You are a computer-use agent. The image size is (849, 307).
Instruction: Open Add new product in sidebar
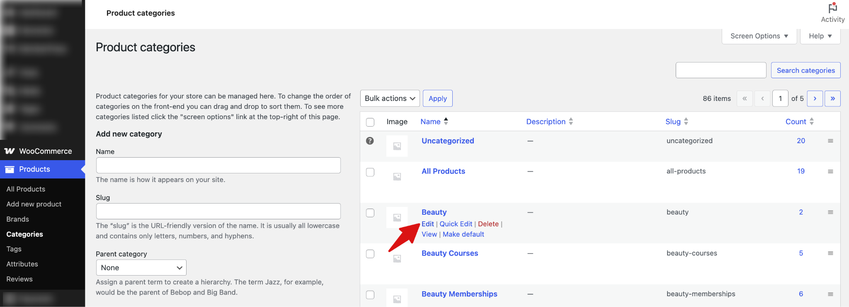(x=34, y=204)
